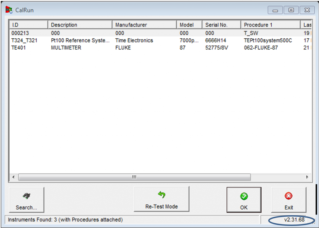Sort by the Model column header
This screenshot has width=319, height=228.
189,25
